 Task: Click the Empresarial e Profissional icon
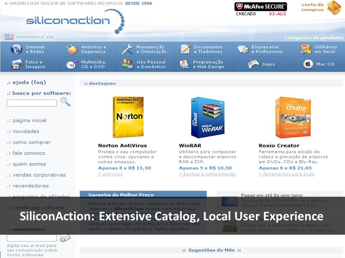click(x=243, y=49)
